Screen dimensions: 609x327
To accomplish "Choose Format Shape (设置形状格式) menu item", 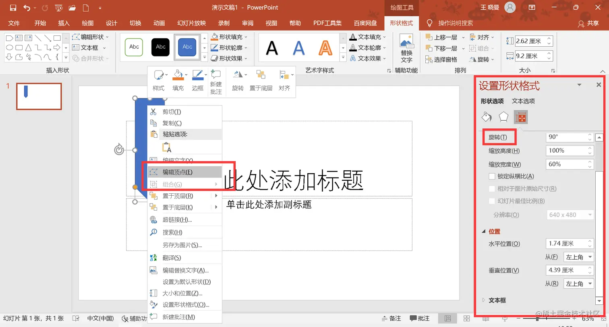I will coord(185,304).
